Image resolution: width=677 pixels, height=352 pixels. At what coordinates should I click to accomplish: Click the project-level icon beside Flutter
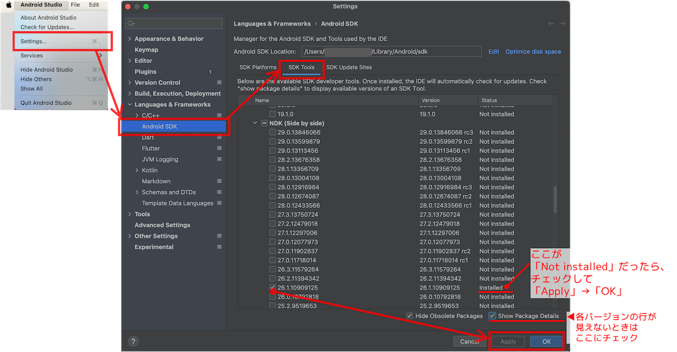[x=219, y=148]
